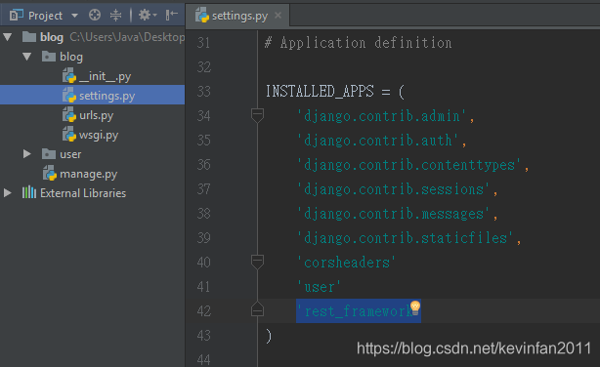Click the 'django.contrib.sessions' string
Viewport: 600px width, 367px height.
pyautogui.click(x=393, y=189)
